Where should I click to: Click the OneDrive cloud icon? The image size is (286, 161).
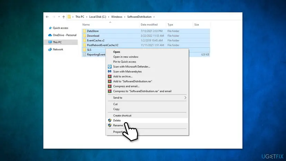point(50,35)
